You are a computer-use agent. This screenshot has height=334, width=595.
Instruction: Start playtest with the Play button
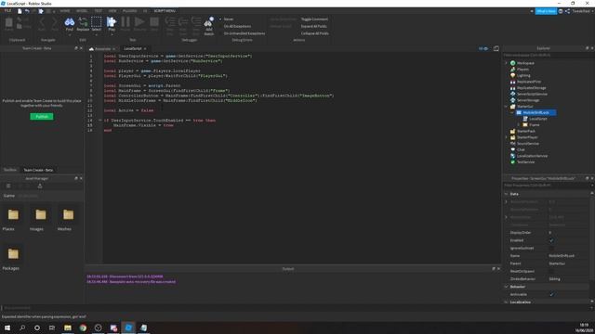point(112,24)
